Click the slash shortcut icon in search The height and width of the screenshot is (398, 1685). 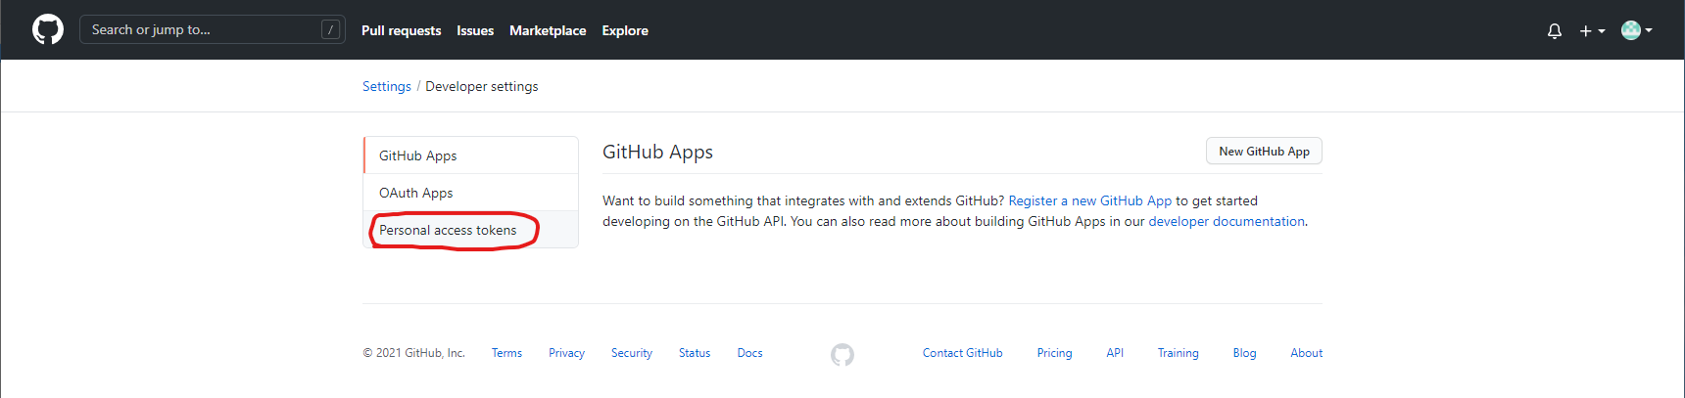pos(331,29)
